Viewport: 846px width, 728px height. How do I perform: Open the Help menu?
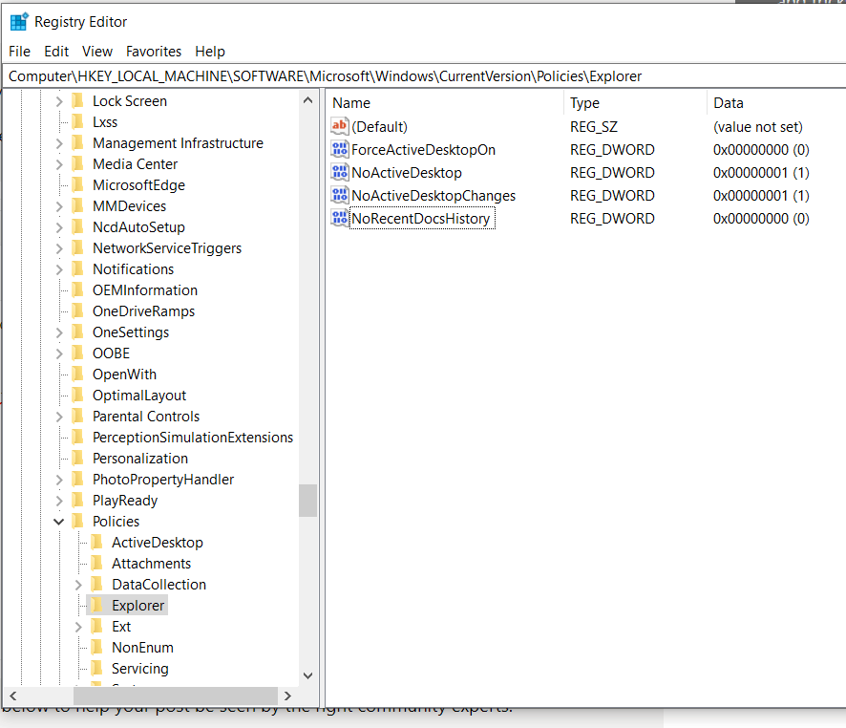coord(210,52)
